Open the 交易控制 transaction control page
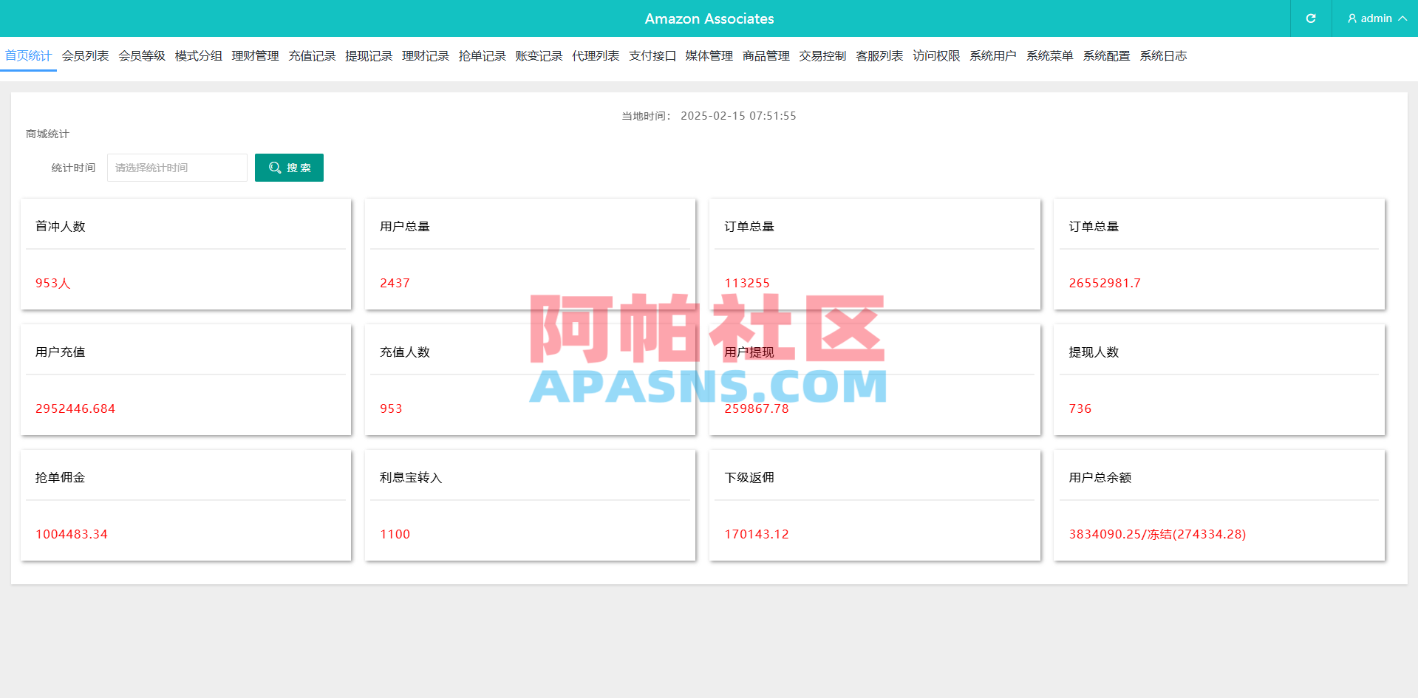 point(822,55)
